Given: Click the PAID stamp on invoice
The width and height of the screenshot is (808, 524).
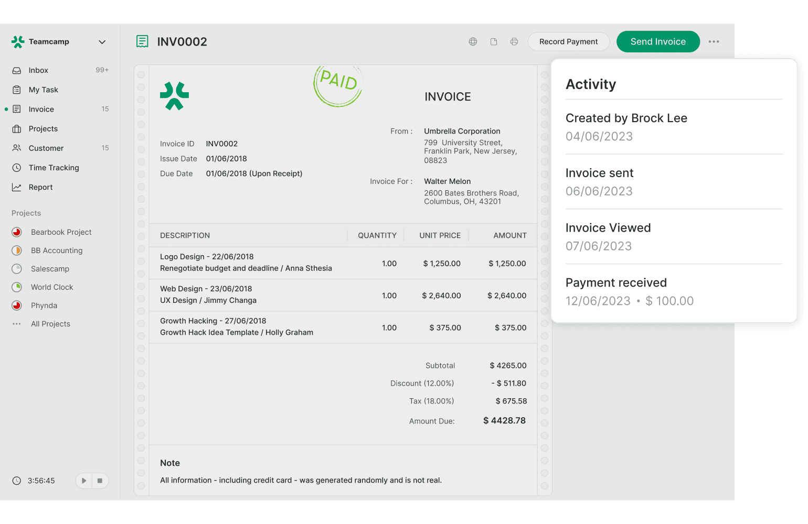Looking at the screenshot, I should pyautogui.click(x=338, y=84).
